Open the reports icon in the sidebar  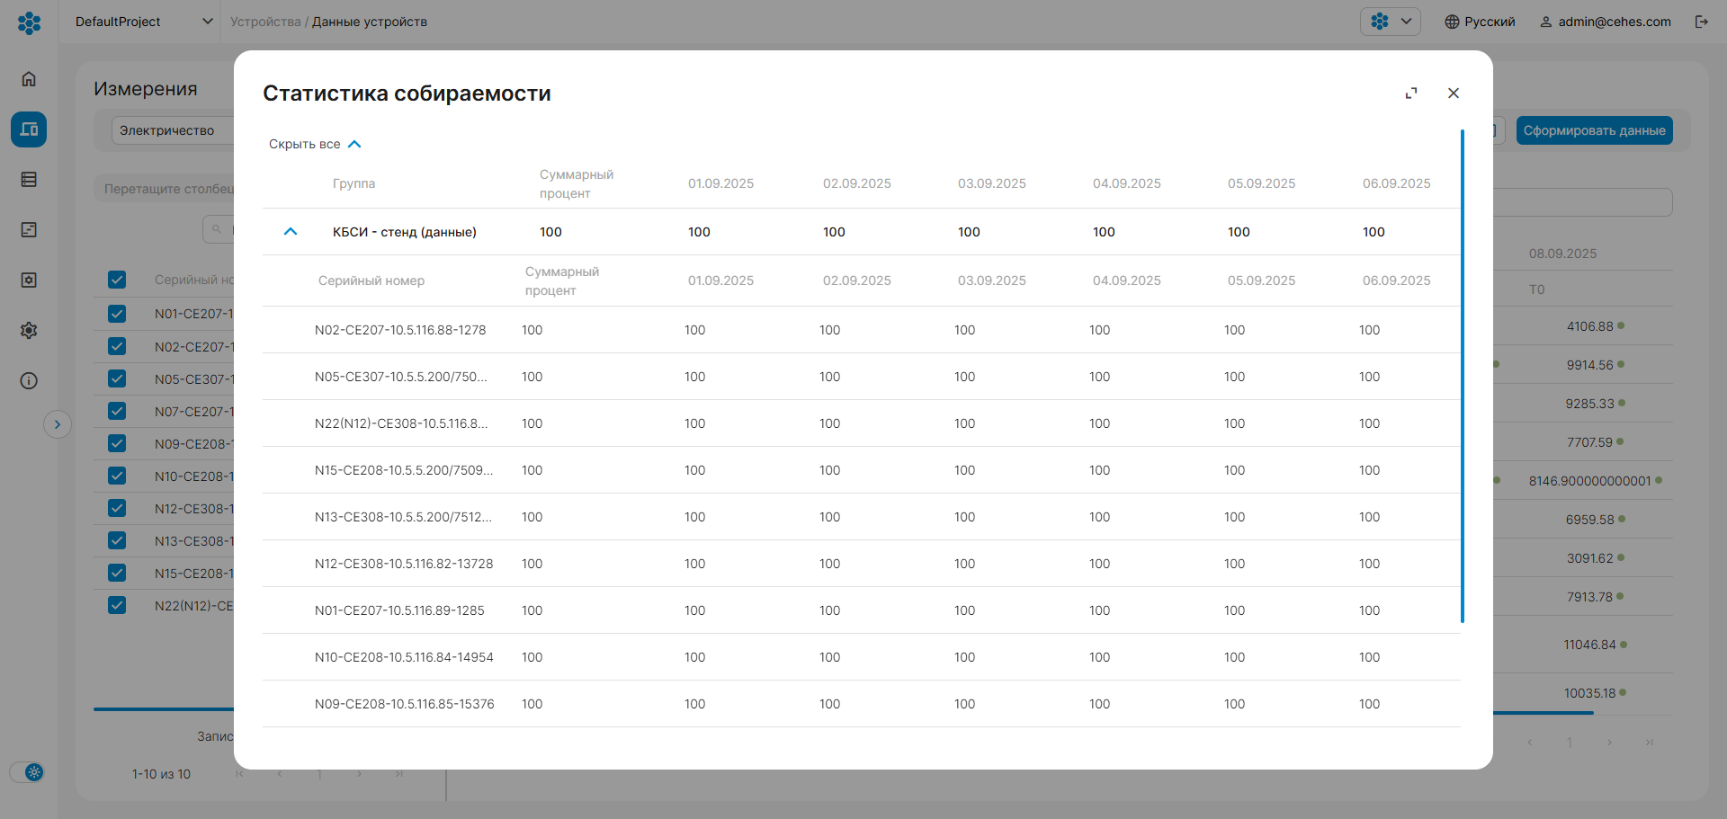click(29, 230)
